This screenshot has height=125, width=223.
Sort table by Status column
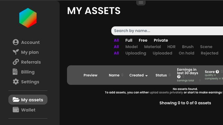163,75
